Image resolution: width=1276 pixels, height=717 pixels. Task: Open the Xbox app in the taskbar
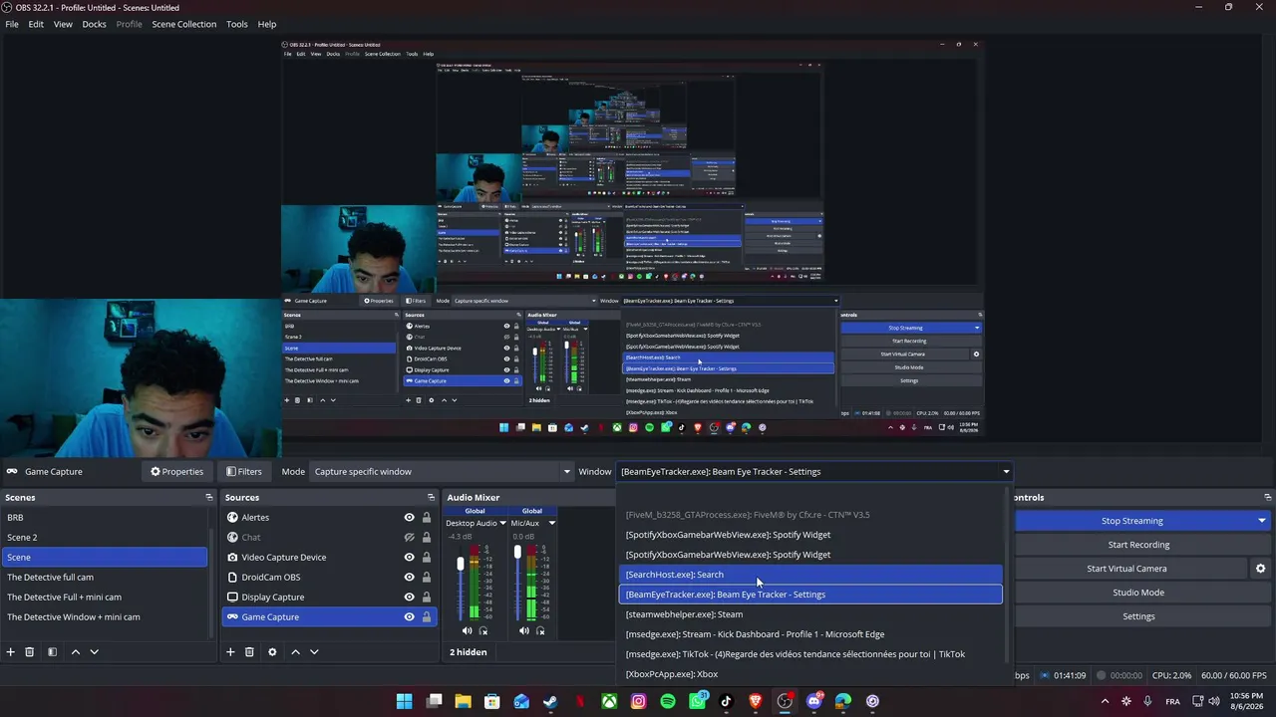(609, 701)
